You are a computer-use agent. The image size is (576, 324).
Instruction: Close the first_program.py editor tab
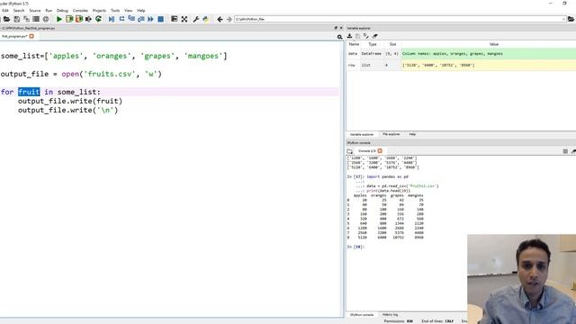coord(31,36)
